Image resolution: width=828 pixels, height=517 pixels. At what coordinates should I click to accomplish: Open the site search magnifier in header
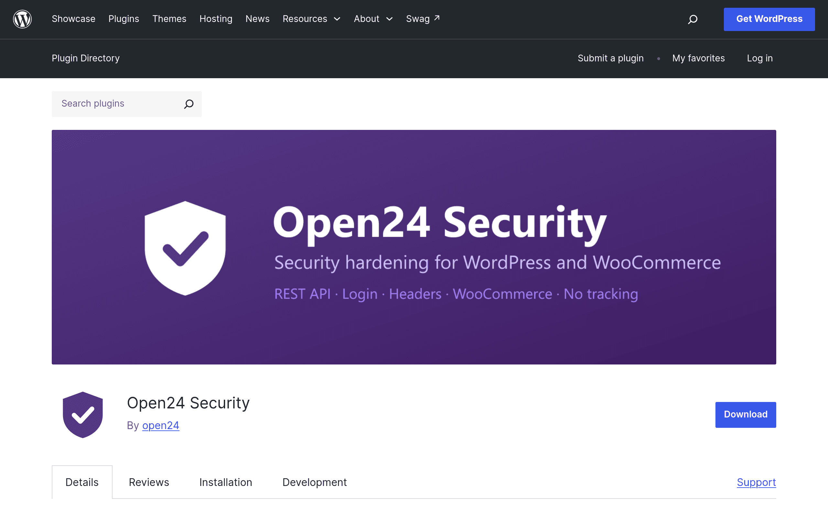[692, 19]
